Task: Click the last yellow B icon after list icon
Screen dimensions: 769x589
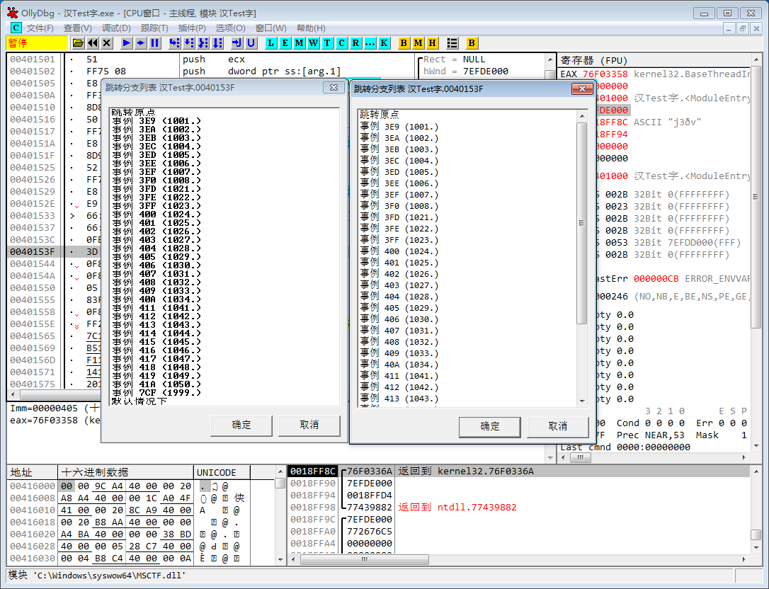Action: 472,43
